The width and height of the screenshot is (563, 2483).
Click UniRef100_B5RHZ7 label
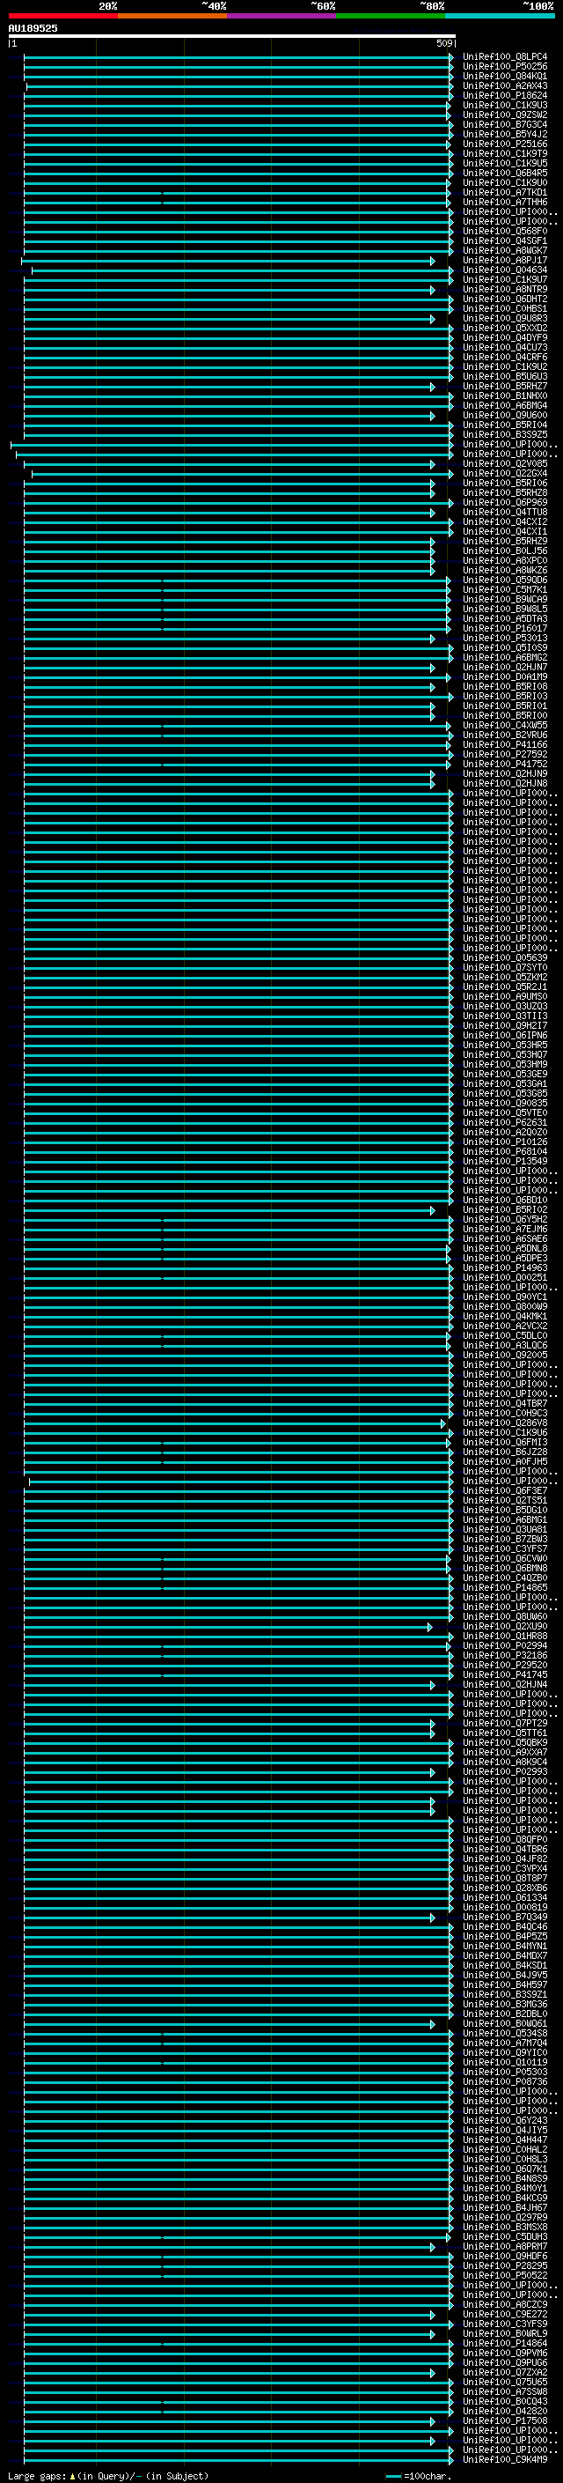(504, 387)
